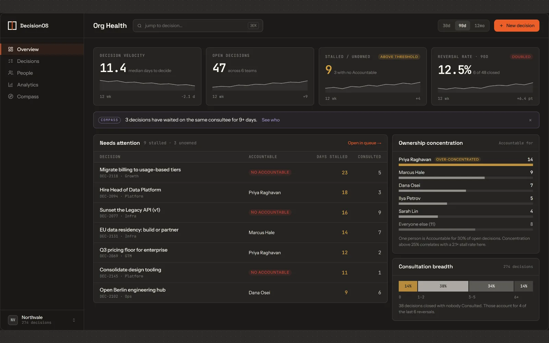This screenshot has height=343, width=549.
Task: Click the 14% zero-consulted breadth segment
Action: point(408,286)
